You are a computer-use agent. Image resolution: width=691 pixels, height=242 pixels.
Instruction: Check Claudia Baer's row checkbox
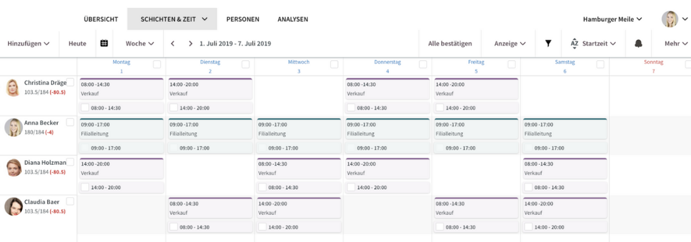tap(70, 201)
